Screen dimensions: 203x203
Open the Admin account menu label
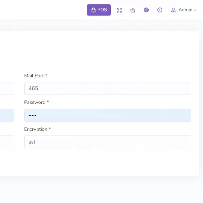pos(185,10)
